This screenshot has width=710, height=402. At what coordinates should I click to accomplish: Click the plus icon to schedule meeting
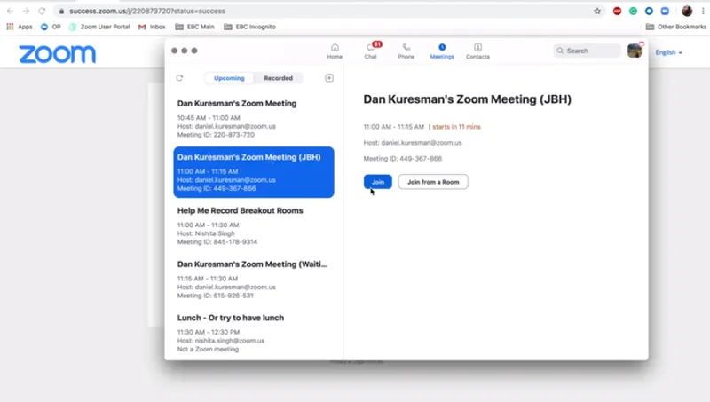point(329,78)
